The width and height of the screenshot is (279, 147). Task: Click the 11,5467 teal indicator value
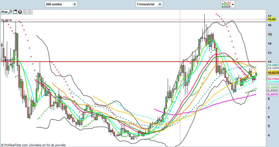[273, 65]
